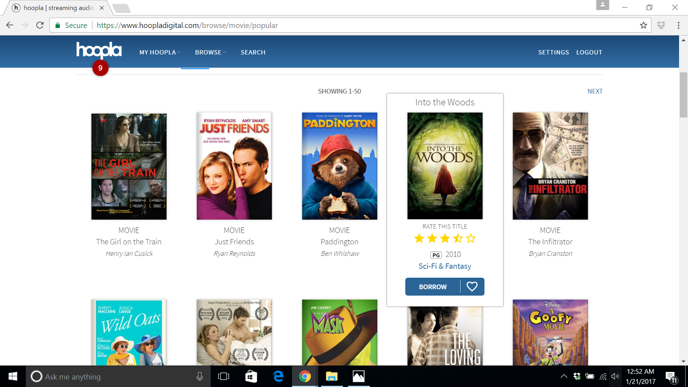This screenshot has width=688, height=387.
Task: Open File Explorer from the taskbar
Action: point(332,377)
